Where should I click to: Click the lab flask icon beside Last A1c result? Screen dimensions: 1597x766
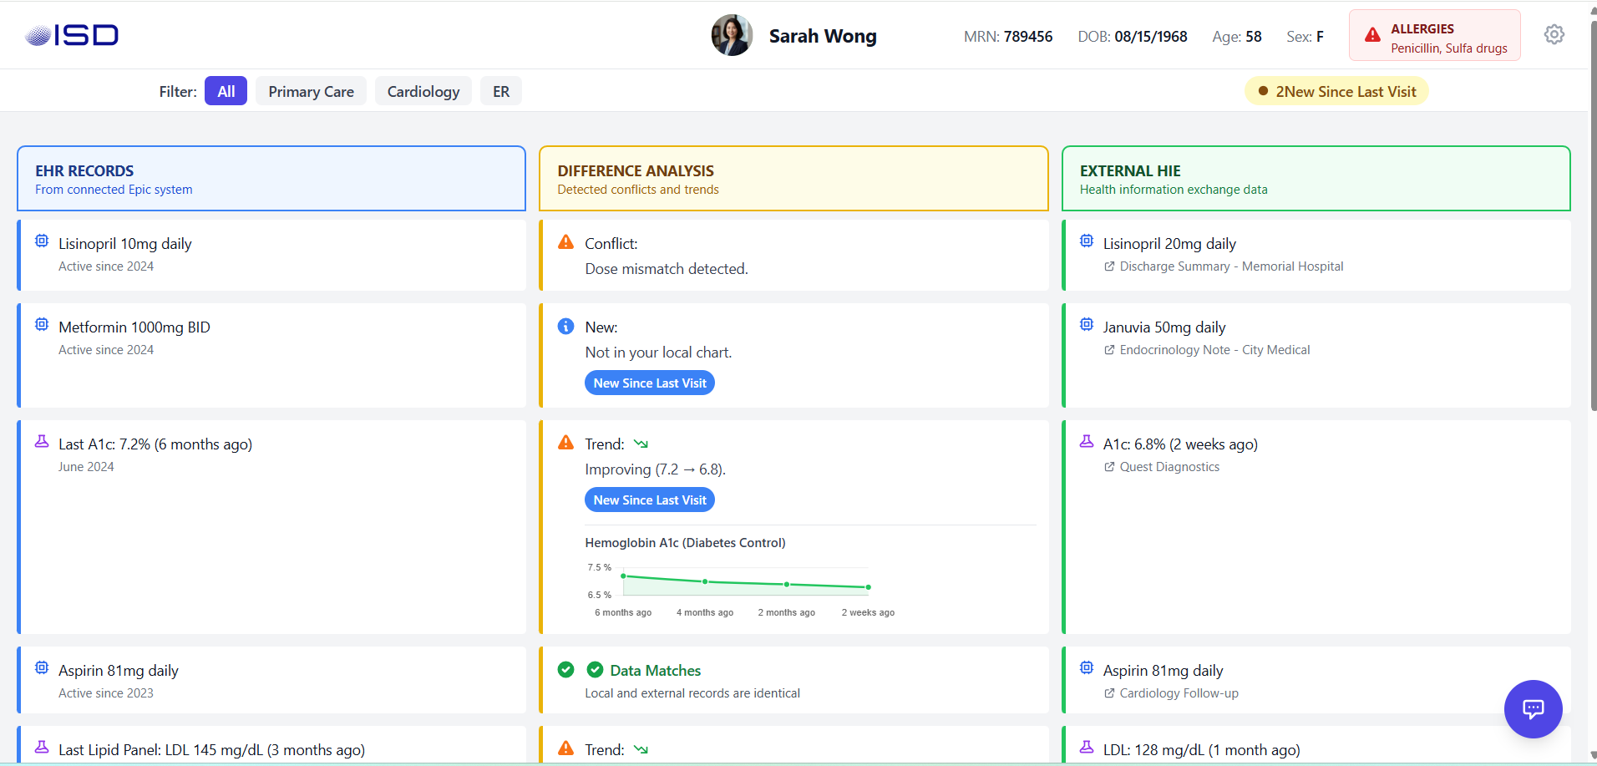pyautogui.click(x=41, y=441)
